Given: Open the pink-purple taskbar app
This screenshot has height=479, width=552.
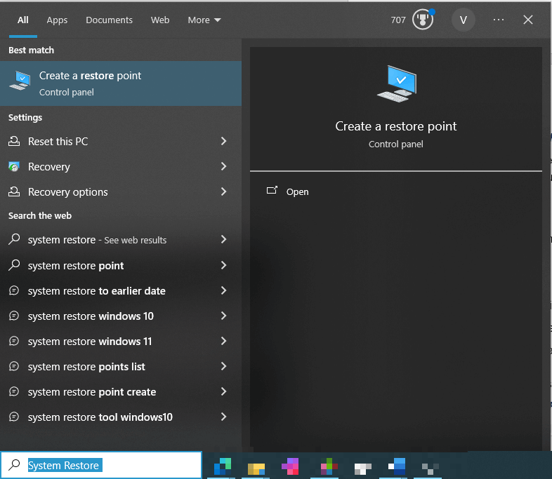Looking at the screenshot, I should 290,466.
